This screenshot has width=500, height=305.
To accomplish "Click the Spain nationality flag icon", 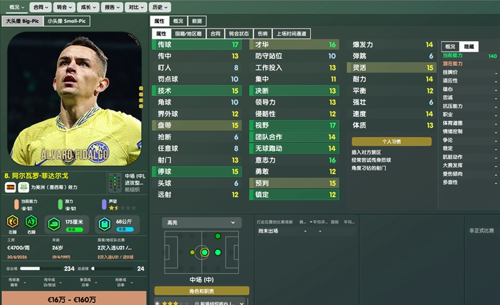I will pos(10,187).
